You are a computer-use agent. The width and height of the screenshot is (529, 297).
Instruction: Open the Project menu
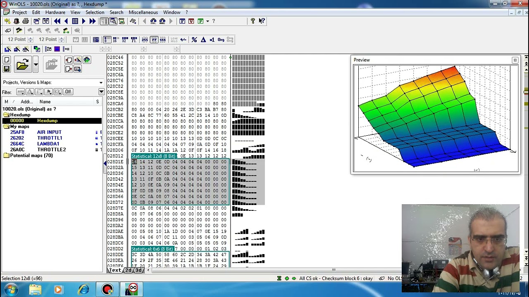coord(19,12)
